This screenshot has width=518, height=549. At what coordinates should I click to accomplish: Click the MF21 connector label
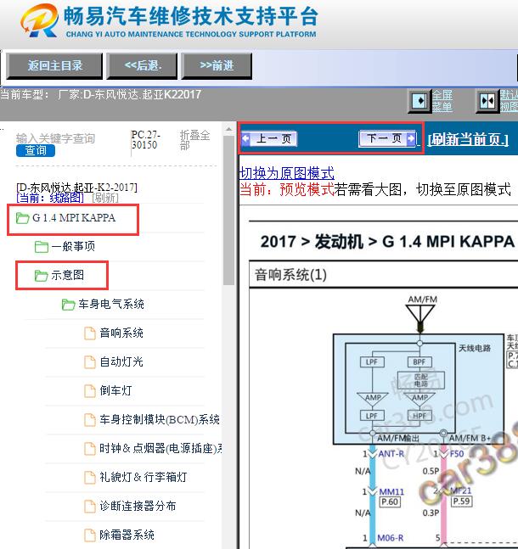pos(461,491)
